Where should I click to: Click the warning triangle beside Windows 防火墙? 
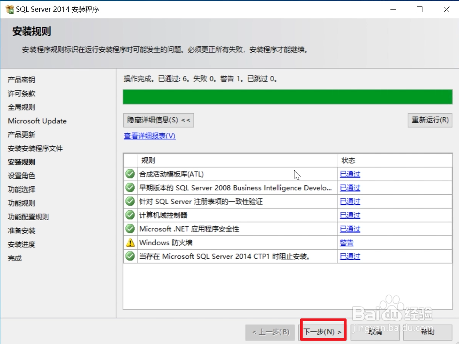(x=130, y=242)
